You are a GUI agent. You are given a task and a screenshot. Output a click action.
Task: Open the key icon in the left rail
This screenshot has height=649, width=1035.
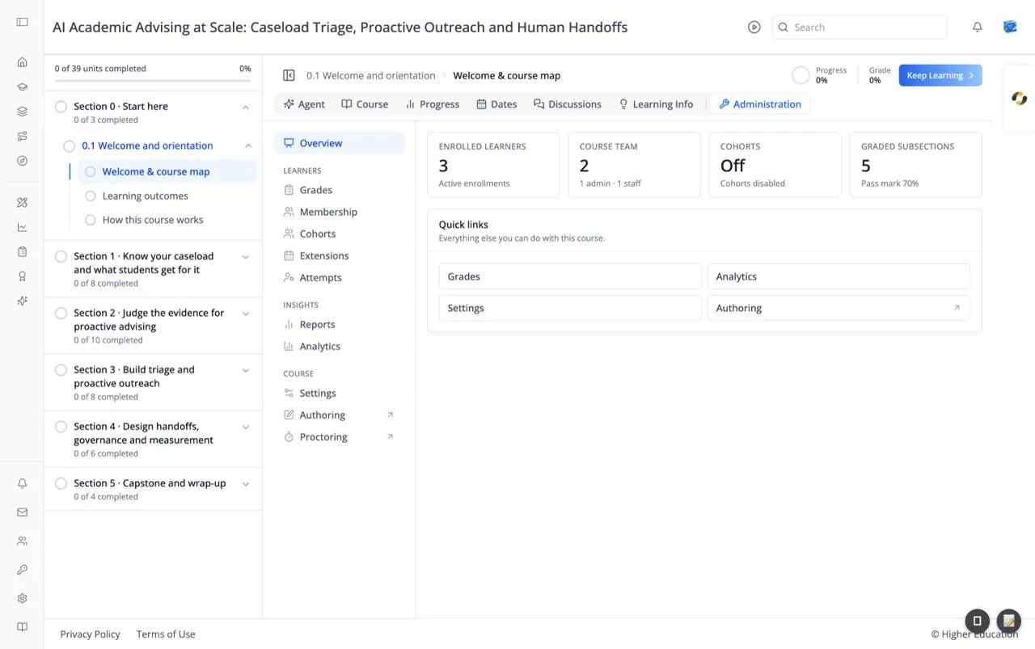tap(22, 570)
